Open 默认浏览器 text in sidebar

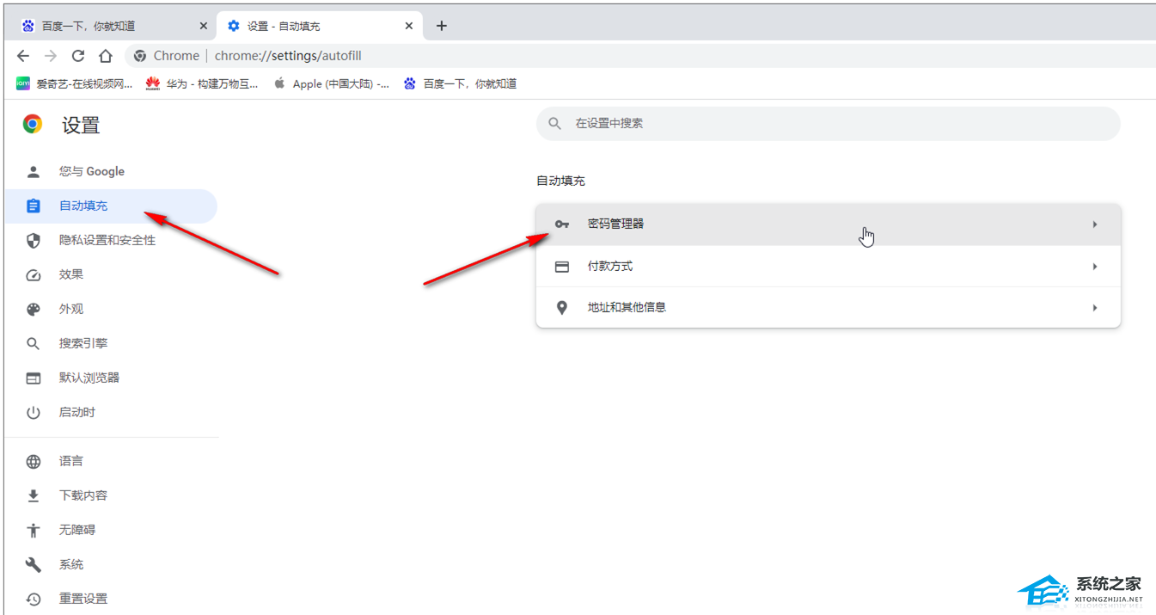pyautogui.click(x=89, y=378)
